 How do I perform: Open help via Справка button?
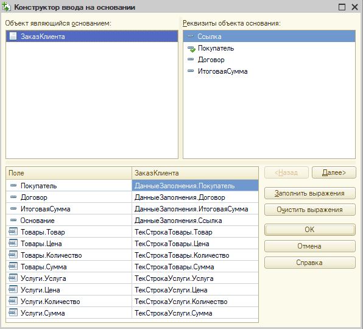[310, 263]
